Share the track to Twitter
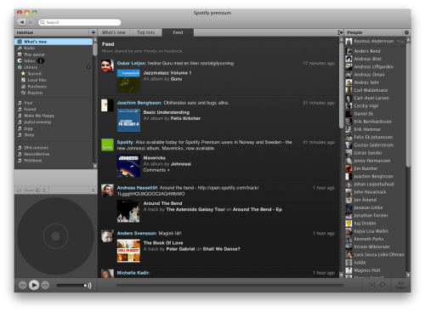Viewport: 425px width, 312px height. (x=44, y=190)
